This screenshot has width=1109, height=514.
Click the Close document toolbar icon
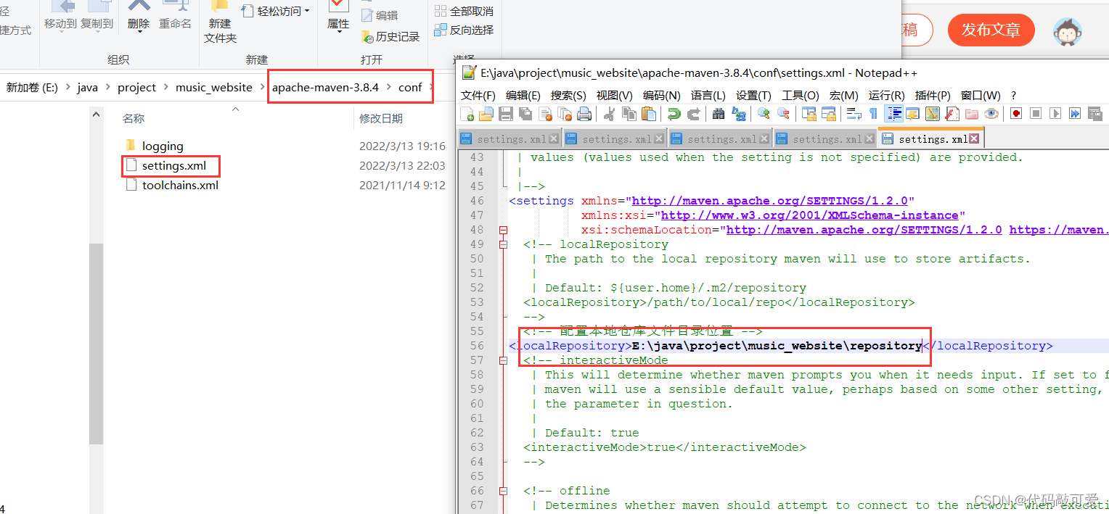point(546,114)
